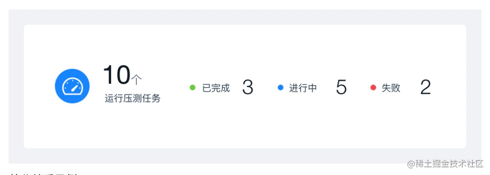Click the completed count number 3
Image resolution: width=490 pixels, height=175 pixels.
[x=247, y=87]
